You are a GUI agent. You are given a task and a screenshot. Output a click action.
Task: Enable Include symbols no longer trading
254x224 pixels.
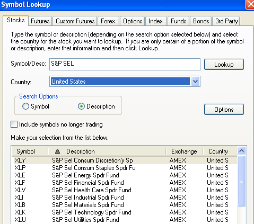tap(14, 124)
